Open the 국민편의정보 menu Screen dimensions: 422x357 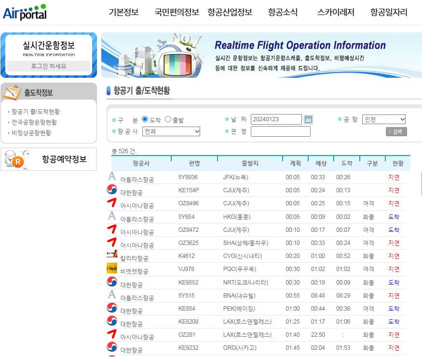[177, 12]
